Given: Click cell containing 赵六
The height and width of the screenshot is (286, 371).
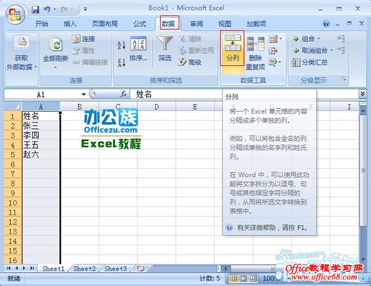Looking at the screenshot, I should (41, 155).
